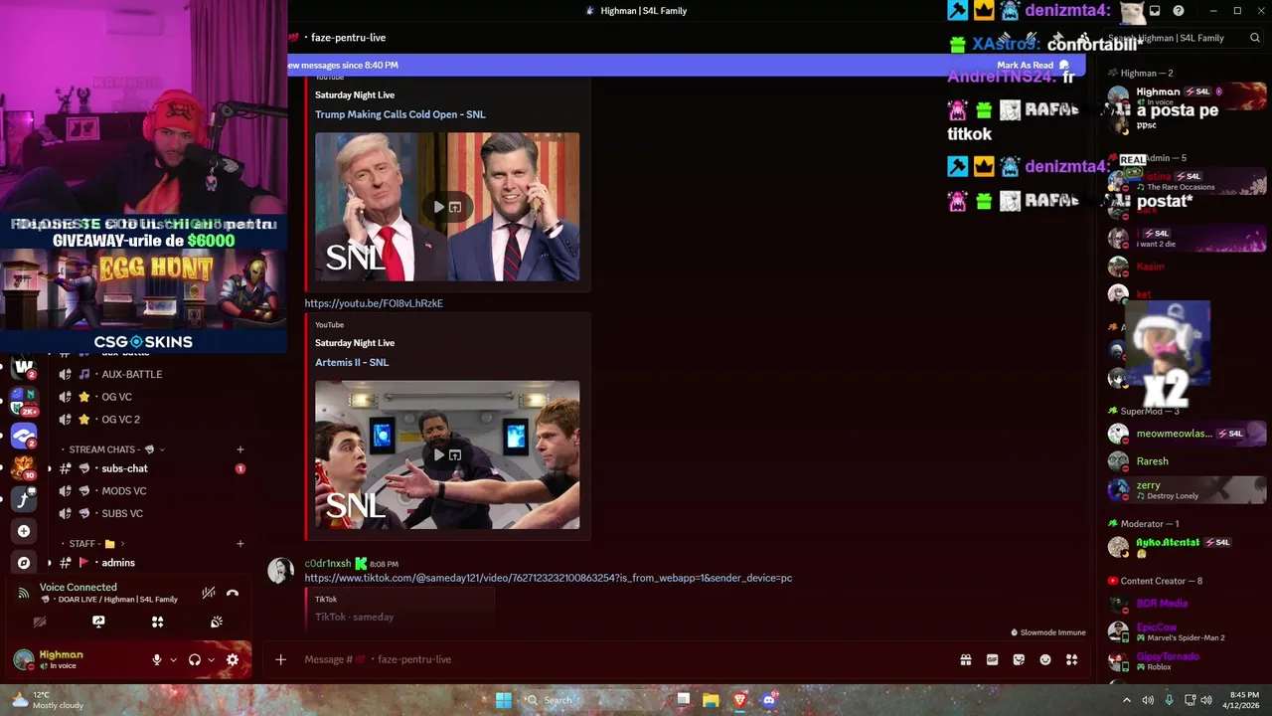Open the attachment plus button
1272x716 pixels.
[x=280, y=659]
